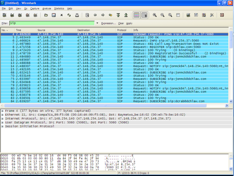Focus the sip filter input field
Screen dimensions: 234x176
pos(52,23)
